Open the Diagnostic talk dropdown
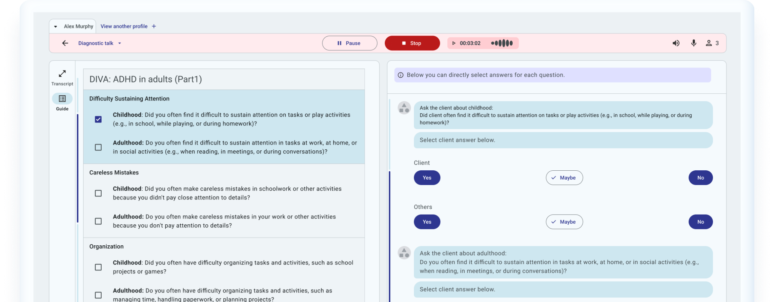774x302 pixels. pyautogui.click(x=119, y=43)
